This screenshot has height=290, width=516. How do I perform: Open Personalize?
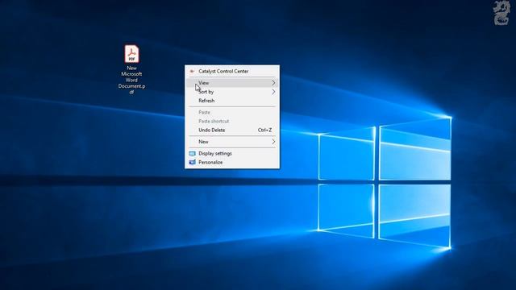coord(232,163)
